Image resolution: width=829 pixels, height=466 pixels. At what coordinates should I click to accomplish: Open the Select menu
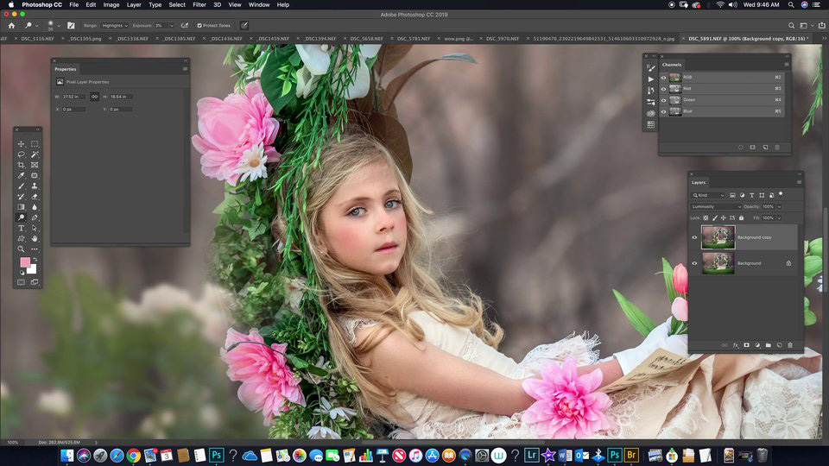(177, 5)
